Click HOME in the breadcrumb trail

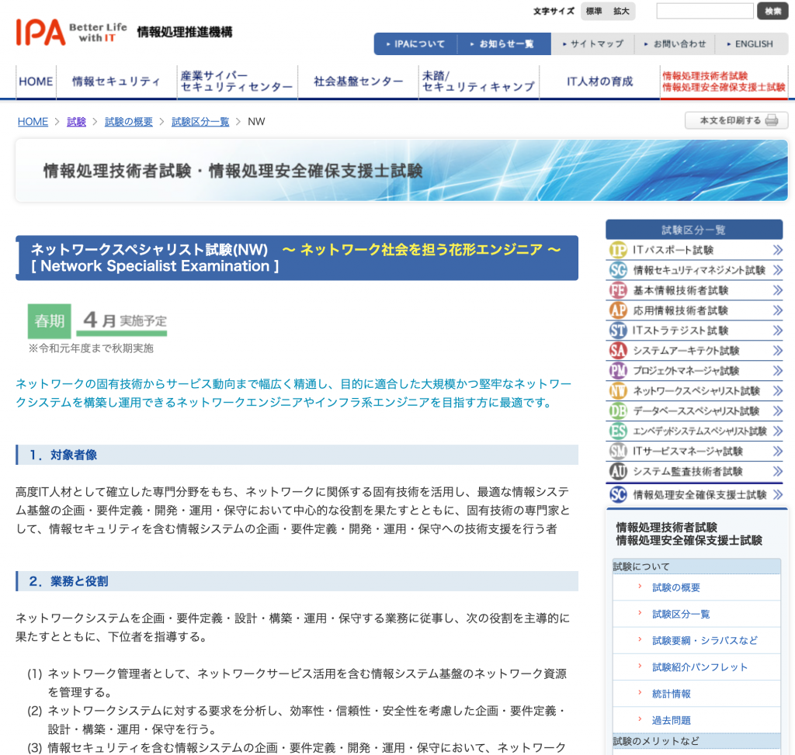pos(33,122)
